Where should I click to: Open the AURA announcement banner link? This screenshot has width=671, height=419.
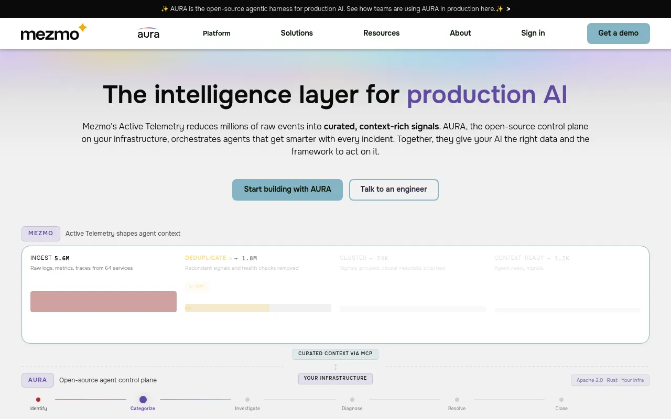pos(335,9)
